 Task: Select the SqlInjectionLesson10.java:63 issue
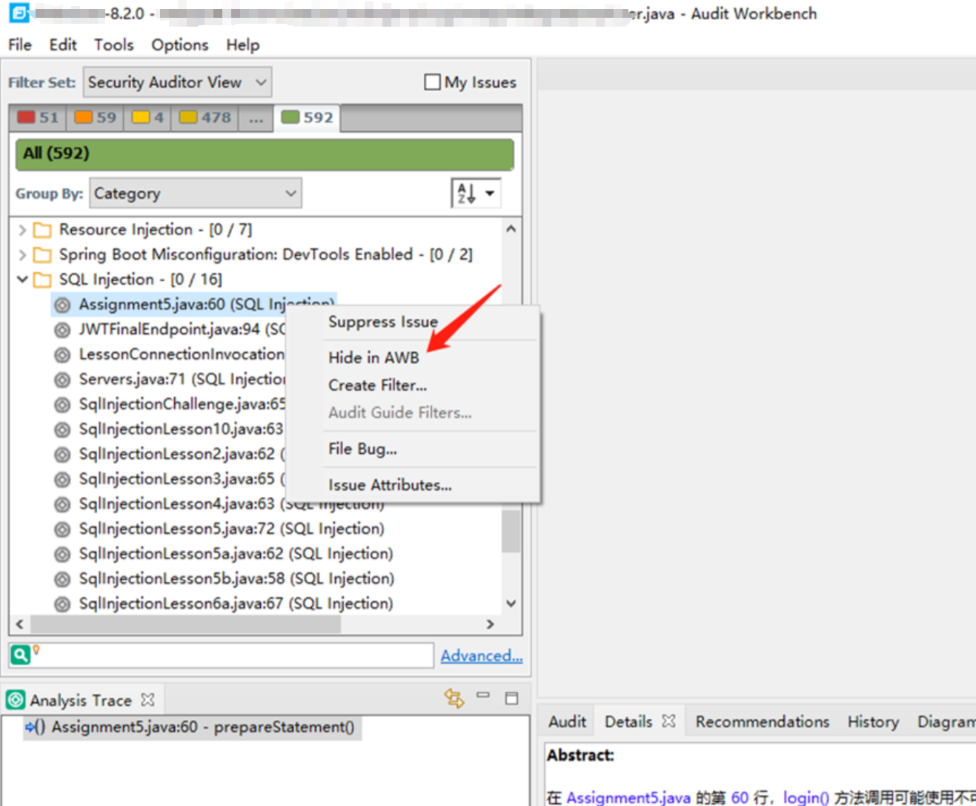pos(182,429)
